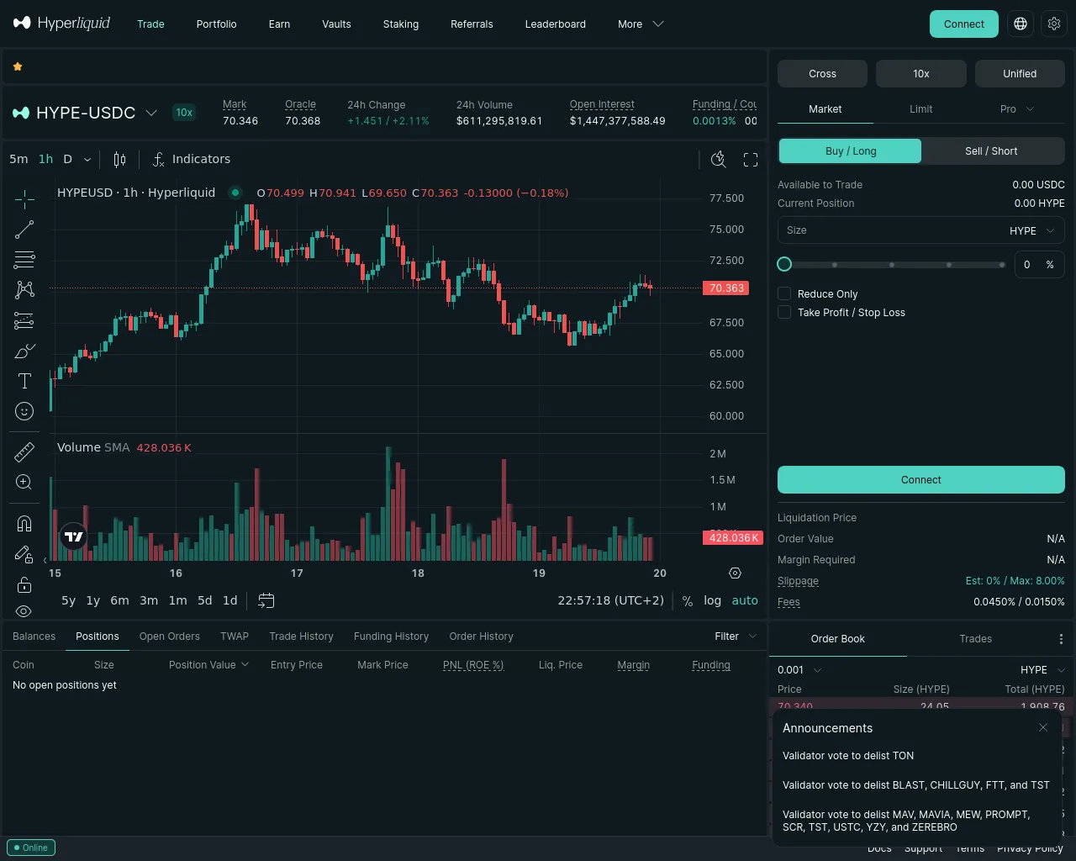Switch to Open Orders tab
This screenshot has width=1076, height=861.
(x=170, y=637)
